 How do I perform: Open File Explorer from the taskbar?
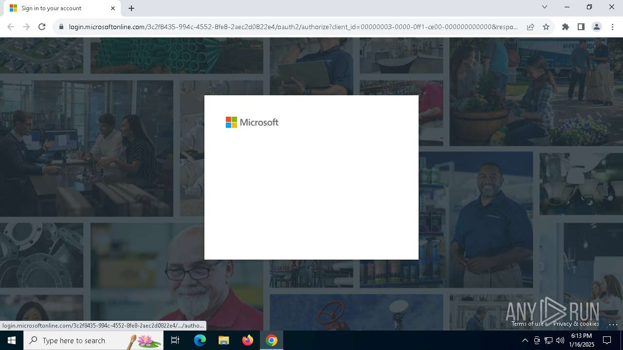pyautogui.click(x=223, y=340)
